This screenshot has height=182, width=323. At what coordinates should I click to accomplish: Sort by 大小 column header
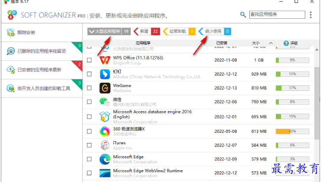pyautogui.click(x=256, y=43)
